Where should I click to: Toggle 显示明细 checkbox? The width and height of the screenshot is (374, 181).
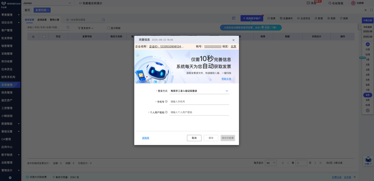[x=109, y=28]
